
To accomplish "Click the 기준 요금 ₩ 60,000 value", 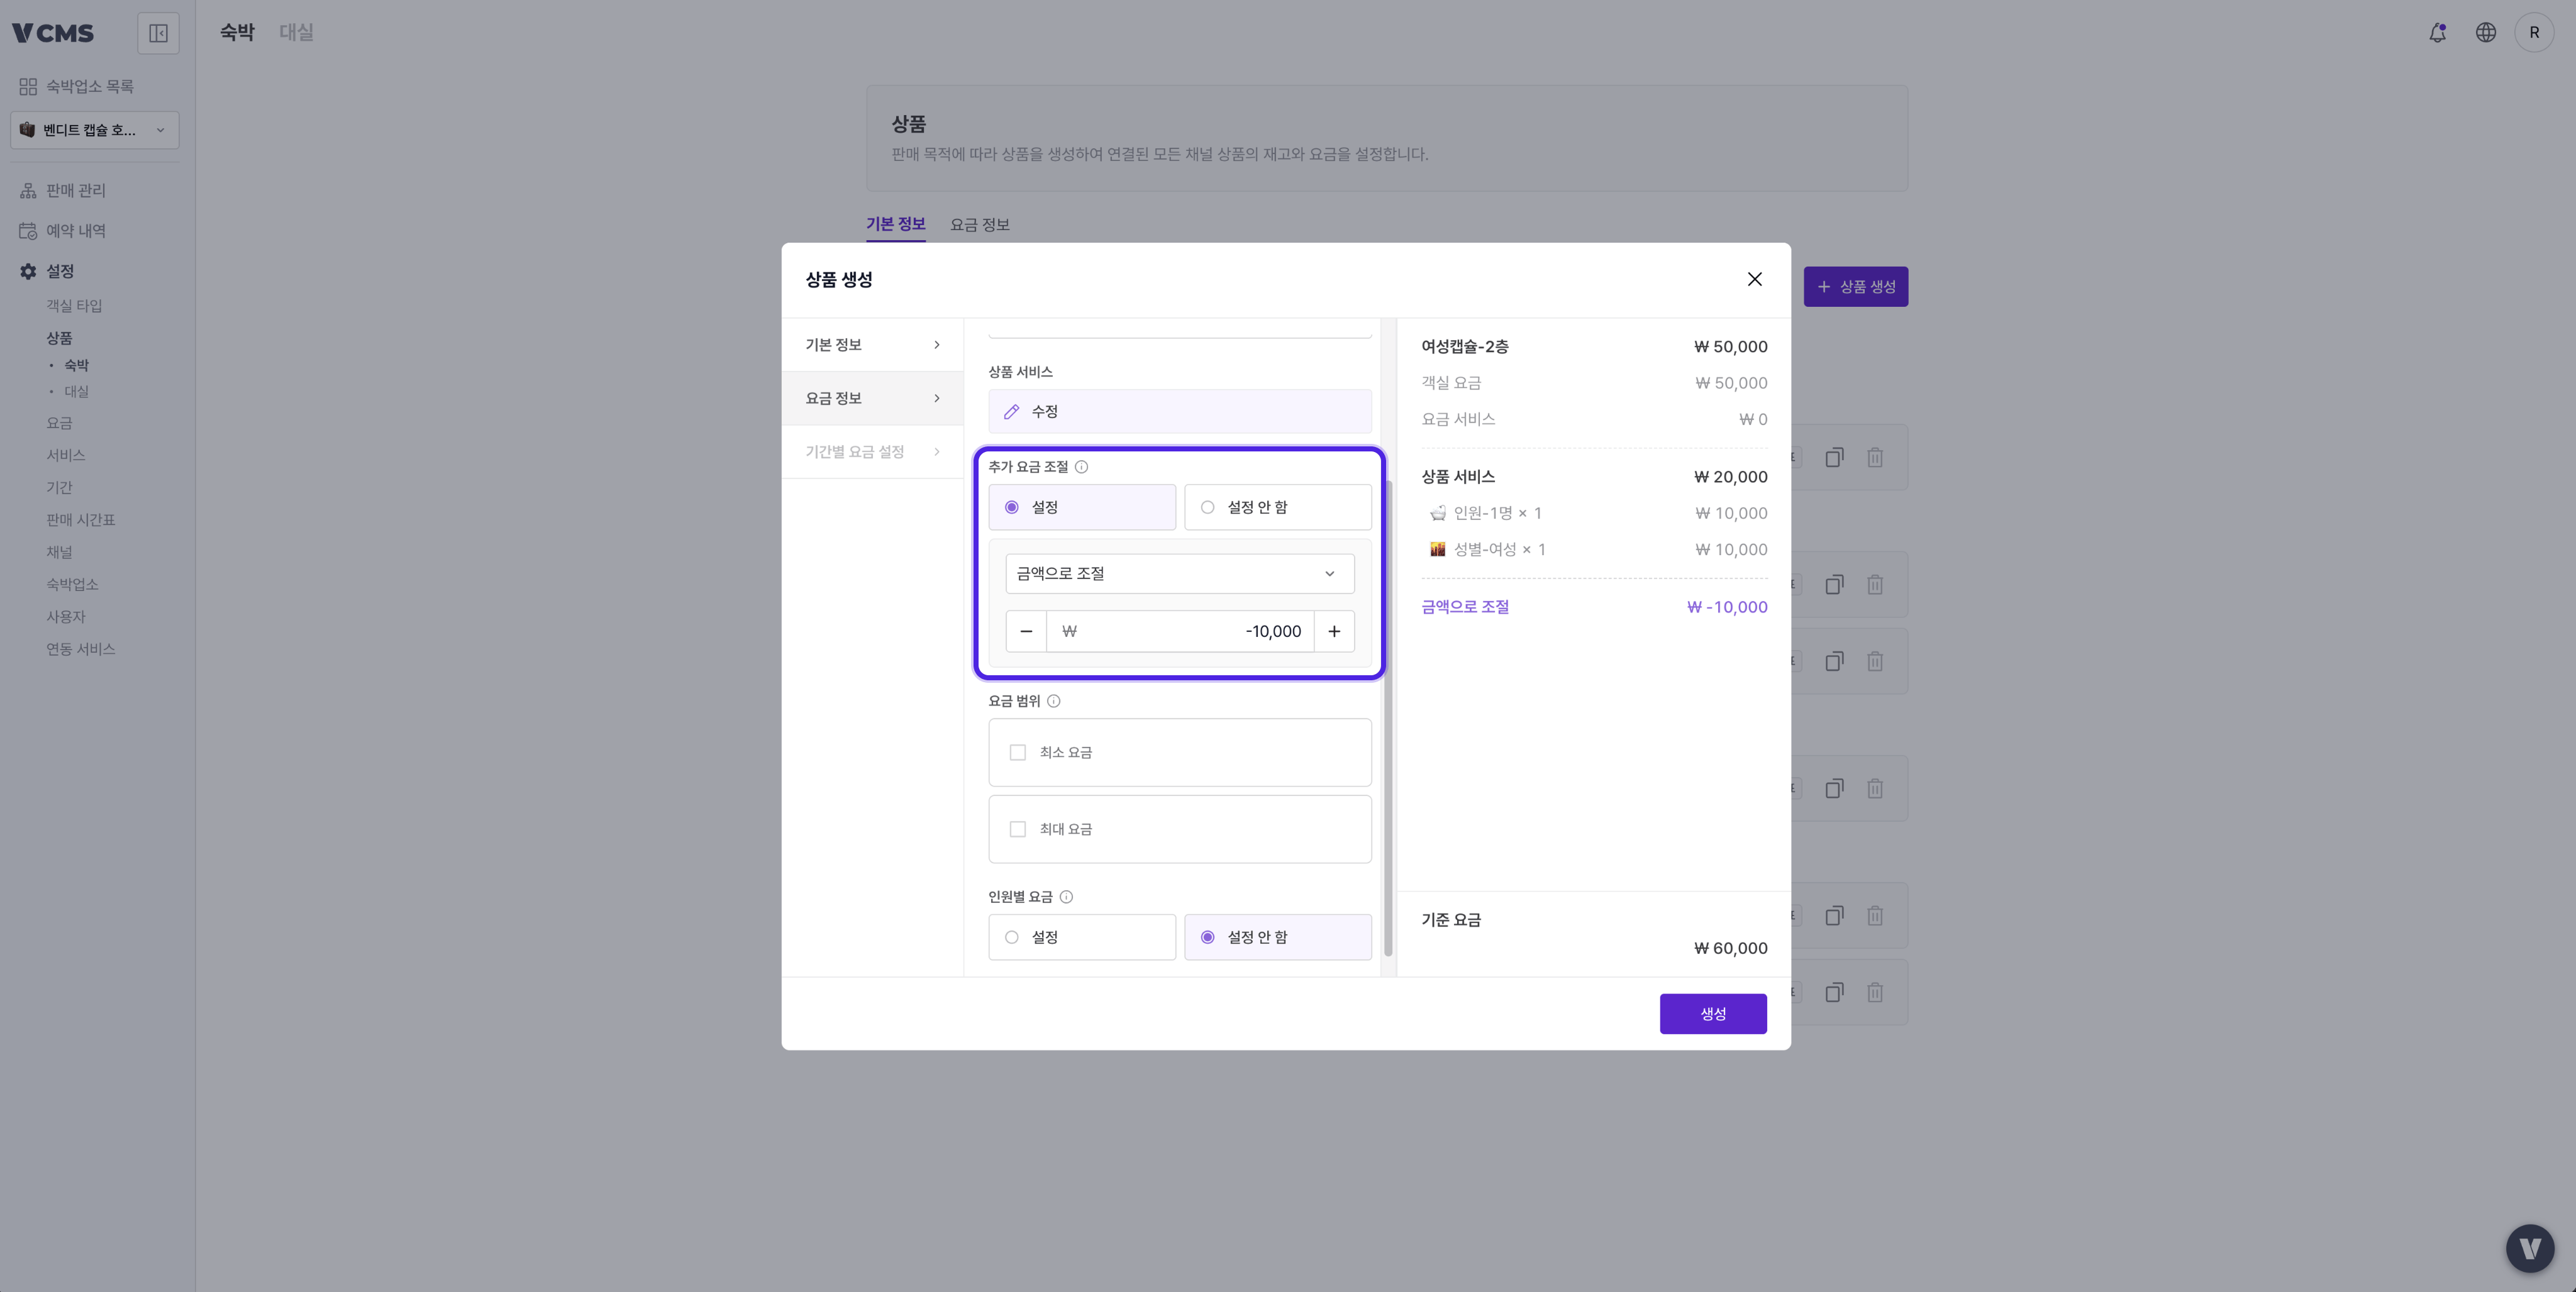I will (x=1730, y=948).
